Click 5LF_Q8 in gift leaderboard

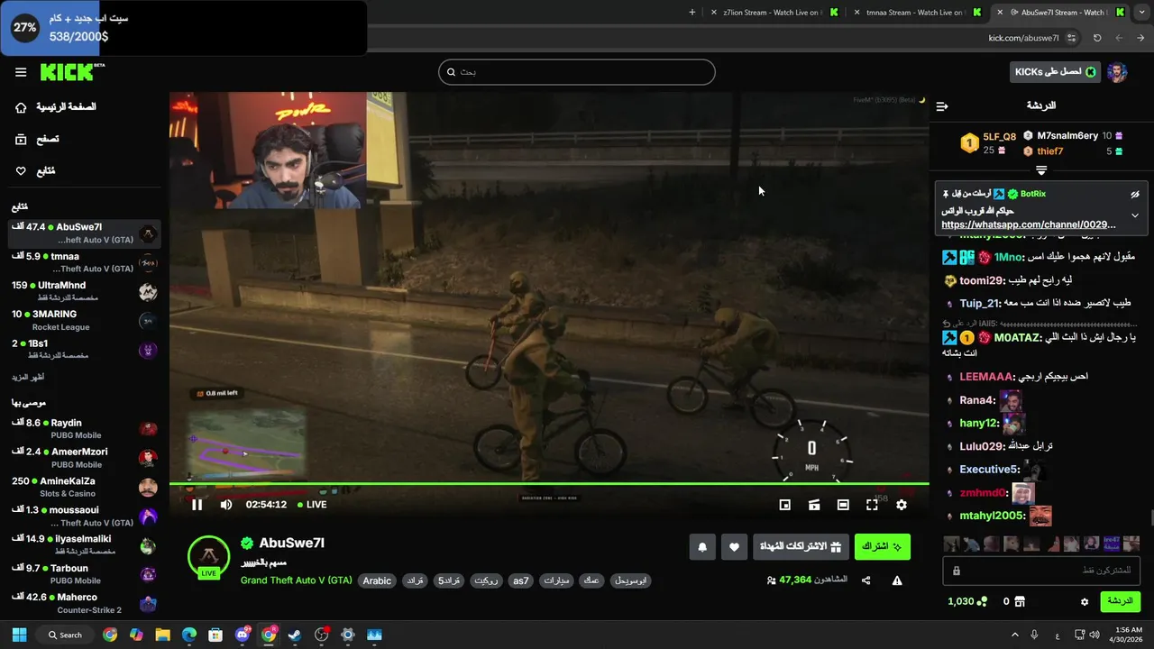click(999, 137)
